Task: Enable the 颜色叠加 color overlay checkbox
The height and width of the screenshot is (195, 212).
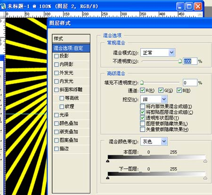Action: (x=56, y=124)
